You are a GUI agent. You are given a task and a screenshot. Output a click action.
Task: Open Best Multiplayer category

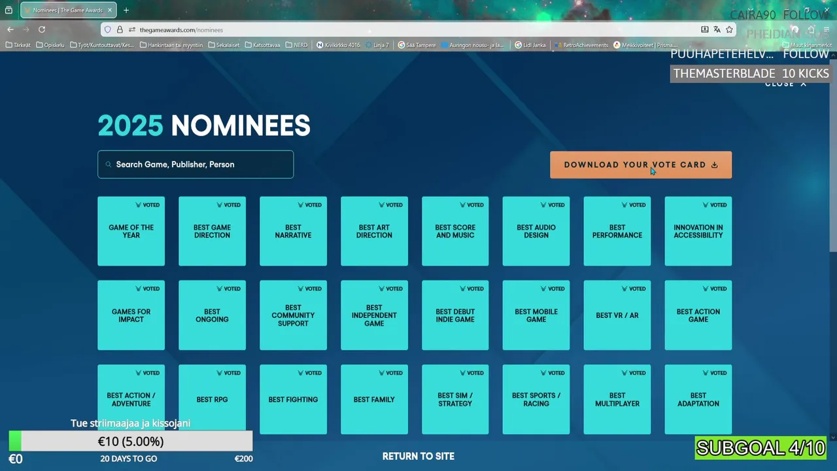pos(617,399)
